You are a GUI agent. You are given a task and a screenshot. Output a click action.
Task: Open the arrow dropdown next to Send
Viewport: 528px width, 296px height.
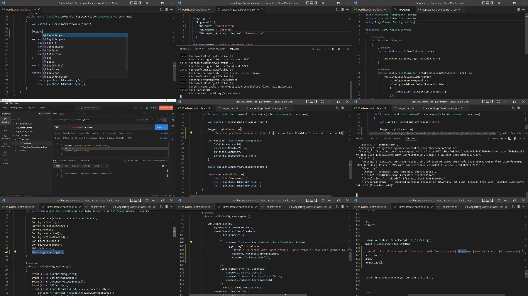tap(166, 127)
